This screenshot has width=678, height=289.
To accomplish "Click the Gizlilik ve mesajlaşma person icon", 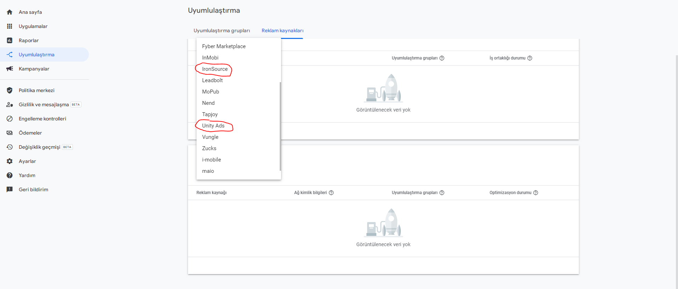I will pyautogui.click(x=10, y=104).
